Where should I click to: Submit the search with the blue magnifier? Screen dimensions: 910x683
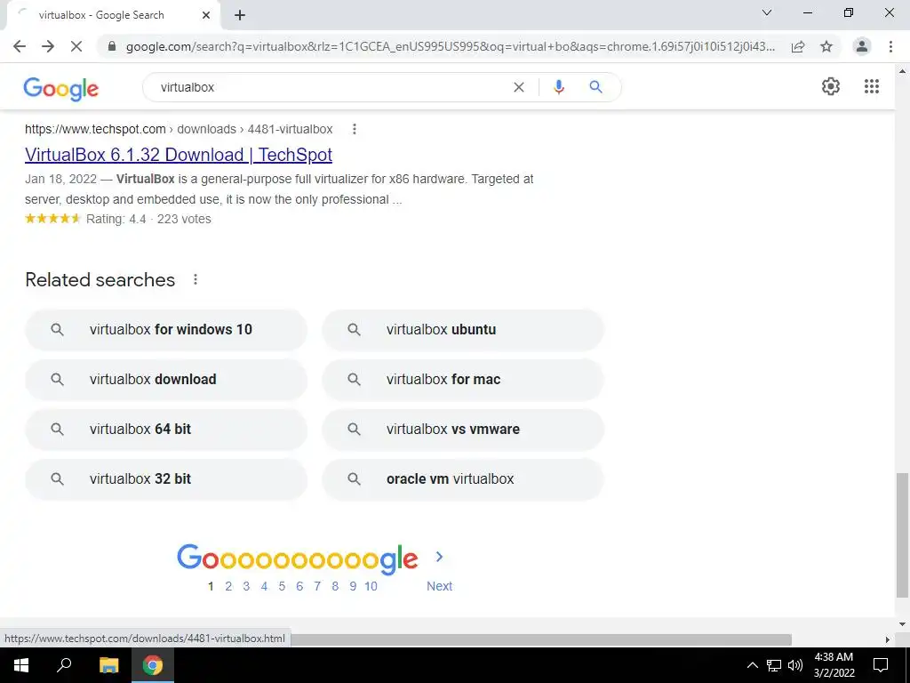595,87
